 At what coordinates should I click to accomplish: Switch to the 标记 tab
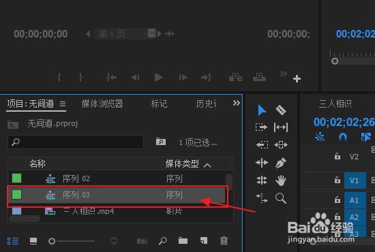coord(159,104)
